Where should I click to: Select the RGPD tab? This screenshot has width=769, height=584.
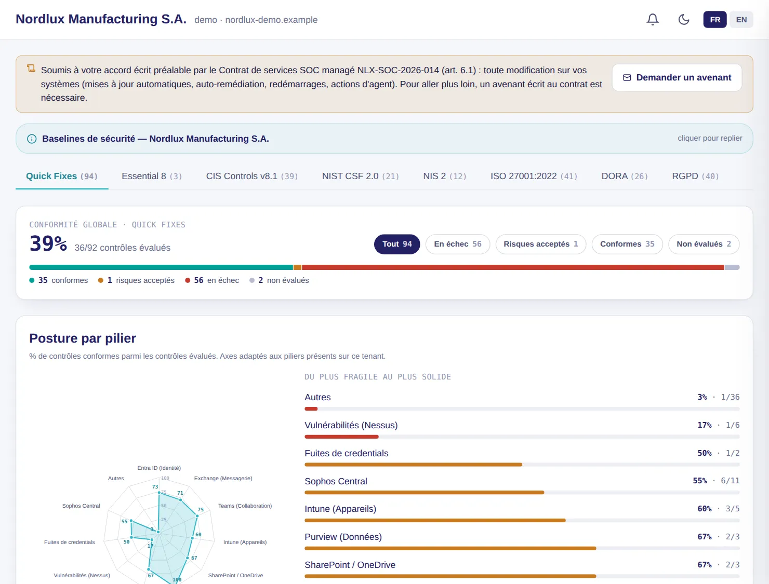coord(695,176)
